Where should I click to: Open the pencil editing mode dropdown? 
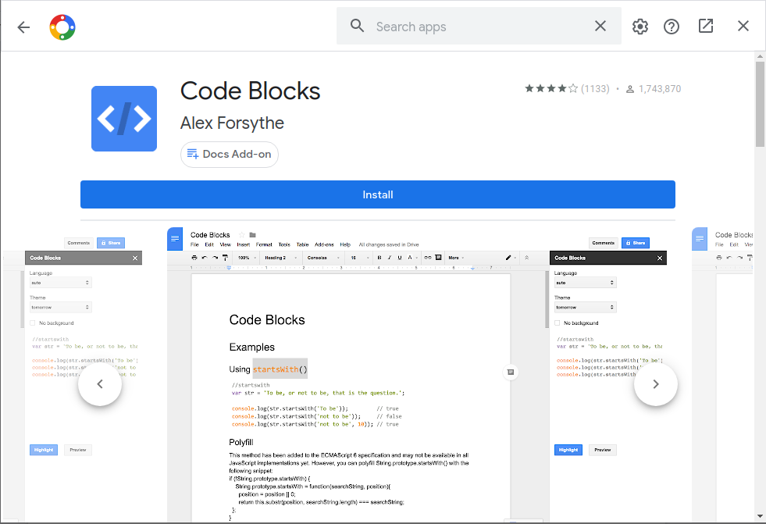pyautogui.click(x=511, y=258)
